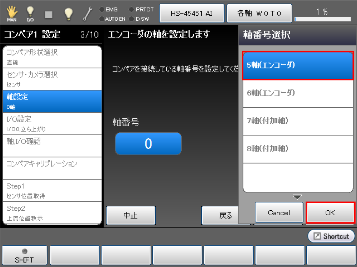Open the I/O lightbulb icon
Image resolution: width=357 pixels, height=267 pixels.
click(30, 13)
